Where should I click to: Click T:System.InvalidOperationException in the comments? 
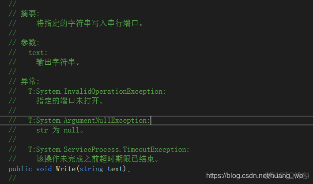tap(97, 91)
